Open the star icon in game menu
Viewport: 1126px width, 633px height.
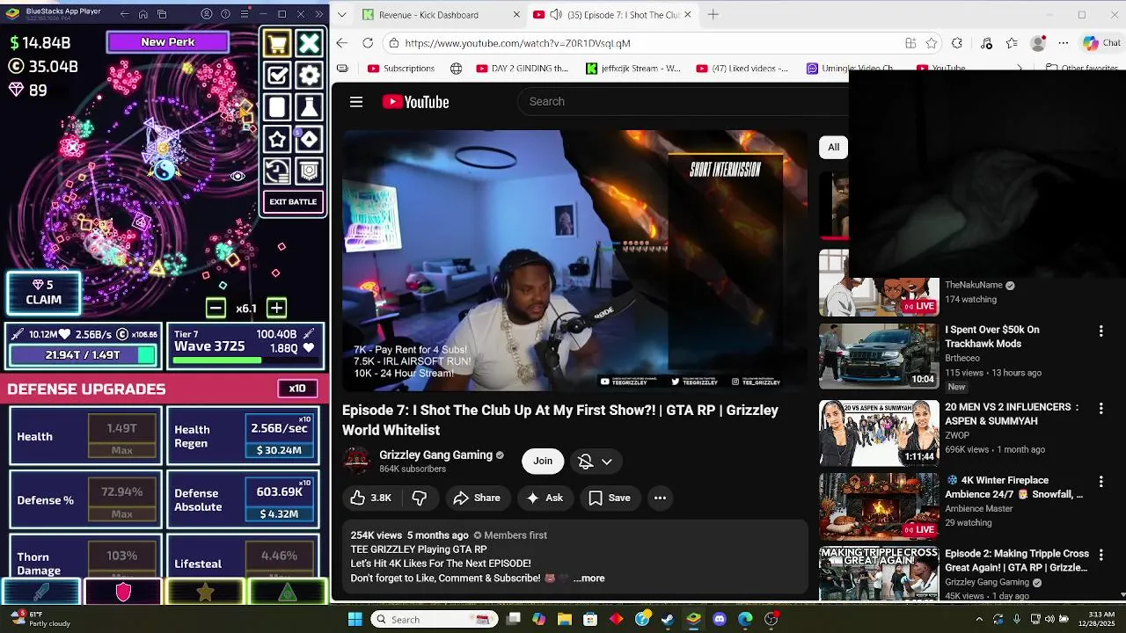pyautogui.click(x=277, y=139)
